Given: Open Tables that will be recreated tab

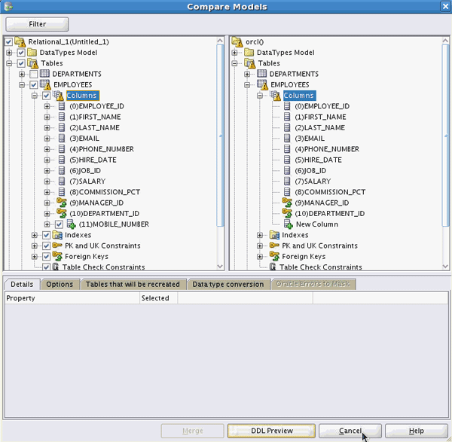Looking at the screenshot, I should tap(133, 284).
